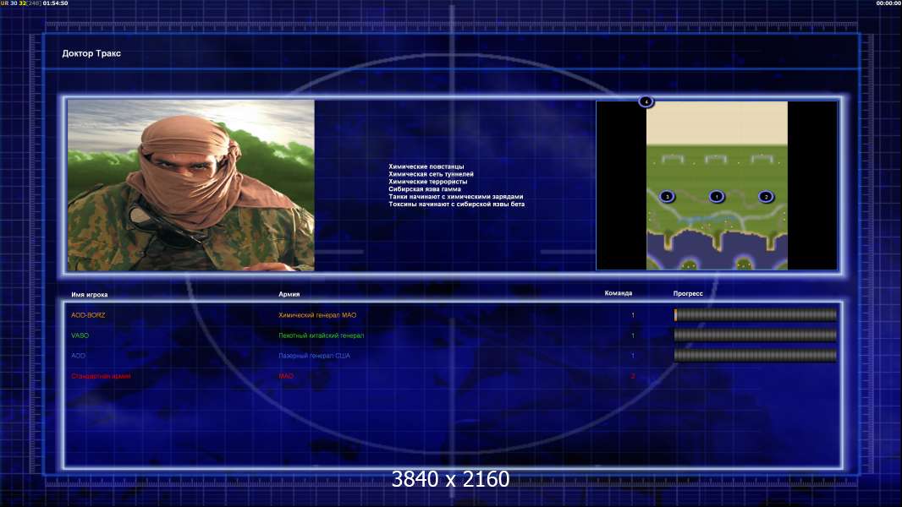Click the Лазерный генерал США row's progress bar
The width and height of the screenshot is (902, 507).
(x=756, y=356)
